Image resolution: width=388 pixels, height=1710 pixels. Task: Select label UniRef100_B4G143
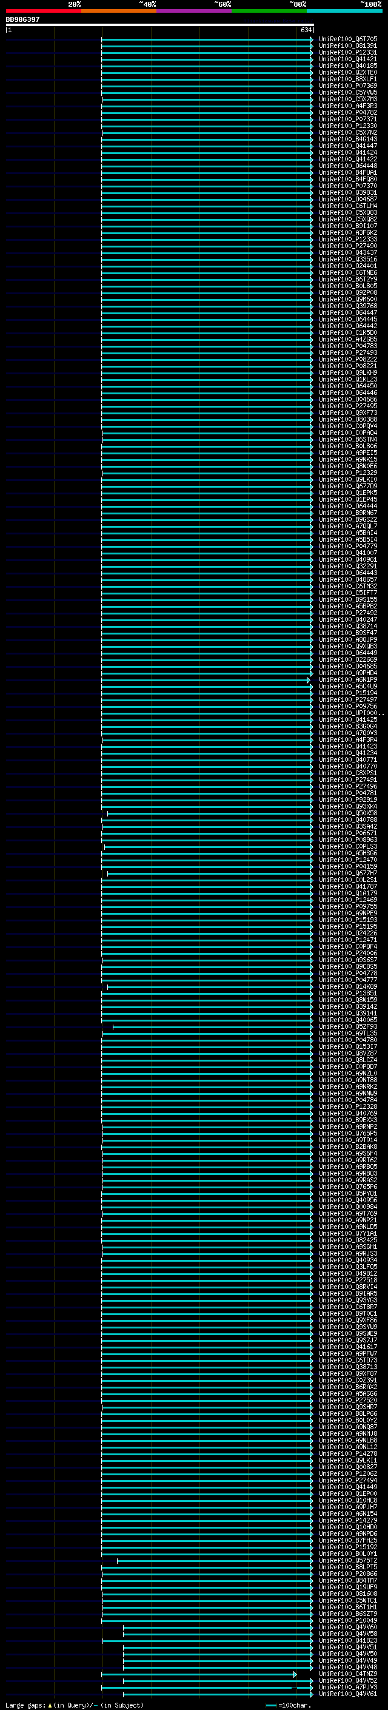(x=347, y=140)
